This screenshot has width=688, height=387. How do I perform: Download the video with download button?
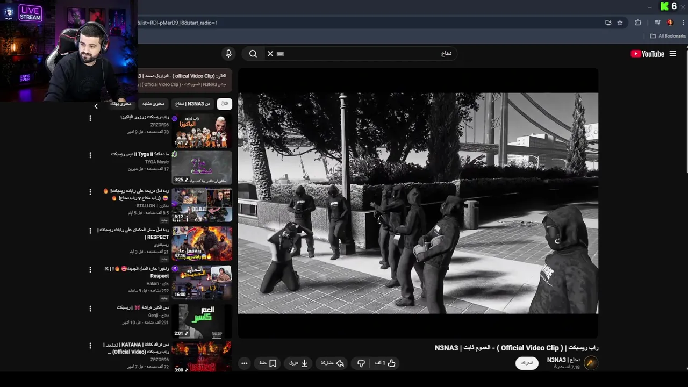click(x=298, y=363)
